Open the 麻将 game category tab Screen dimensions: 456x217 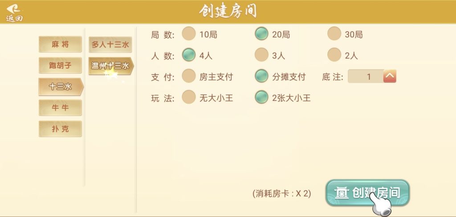click(60, 44)
